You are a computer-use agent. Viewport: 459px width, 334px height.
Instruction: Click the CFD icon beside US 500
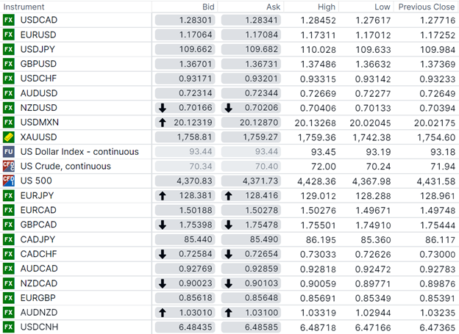coord(9,181)
